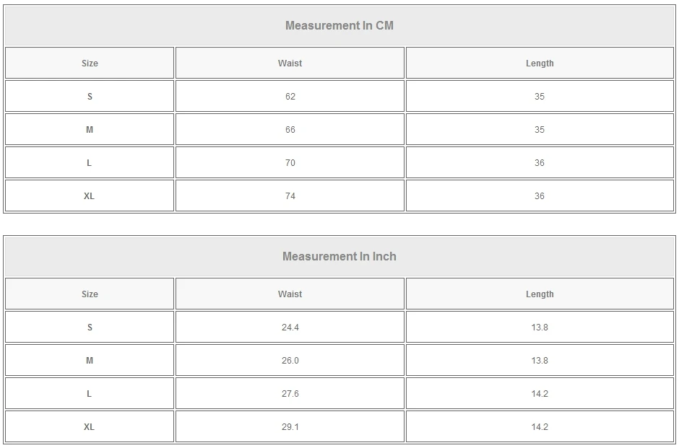
Task: Click the "Measurement In Inch" table title
Action: 339,257
